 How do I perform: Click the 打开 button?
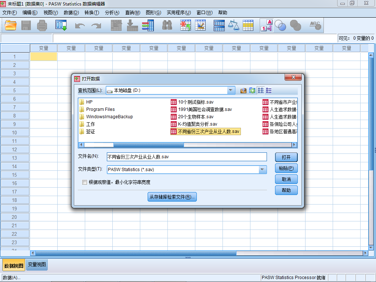click(x=286, y=157)
